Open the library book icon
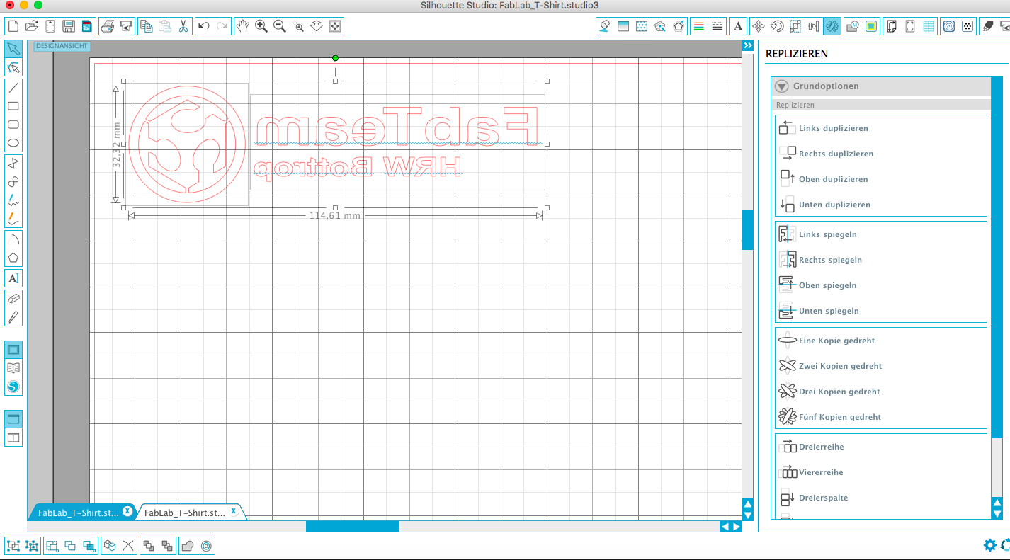 pos(13,368)
